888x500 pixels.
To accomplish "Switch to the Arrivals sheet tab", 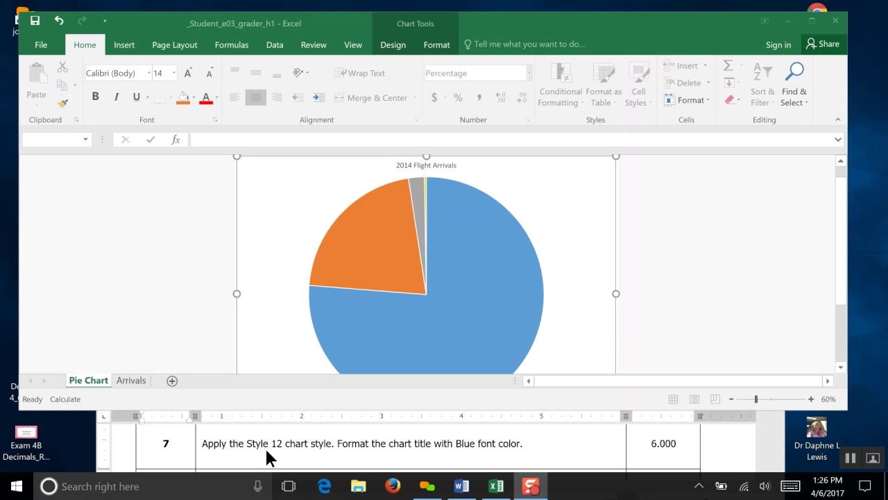I will click(131, 381).
